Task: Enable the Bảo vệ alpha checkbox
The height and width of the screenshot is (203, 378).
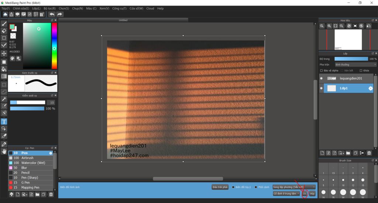Action: 322,70
